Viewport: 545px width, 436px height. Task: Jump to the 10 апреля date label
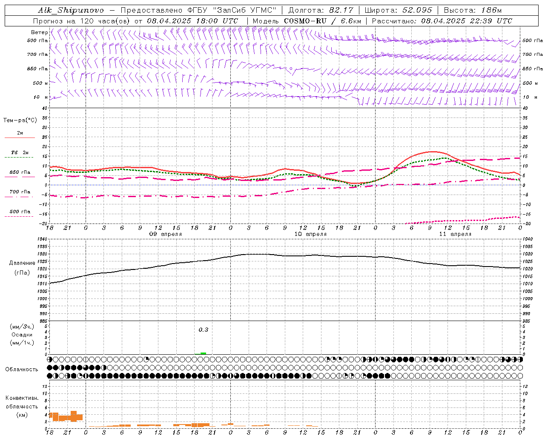pyautogui.click(x=310, y=234)
